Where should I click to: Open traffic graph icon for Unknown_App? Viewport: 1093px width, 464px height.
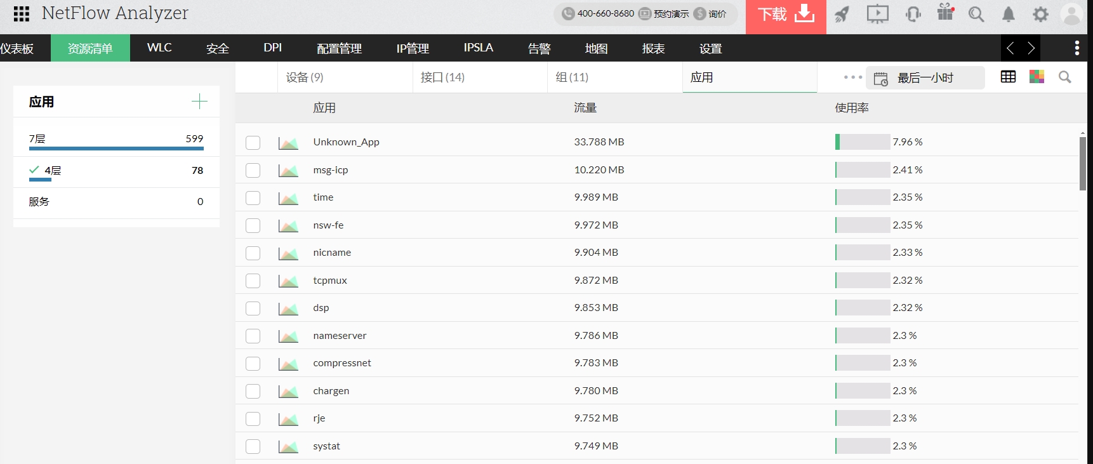click(x=288, y=143)
